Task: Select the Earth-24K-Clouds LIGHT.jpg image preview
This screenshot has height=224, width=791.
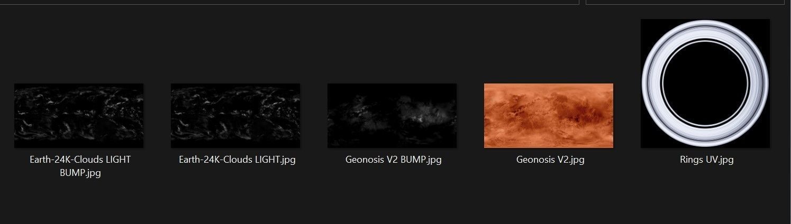Action: click(235, 115)
